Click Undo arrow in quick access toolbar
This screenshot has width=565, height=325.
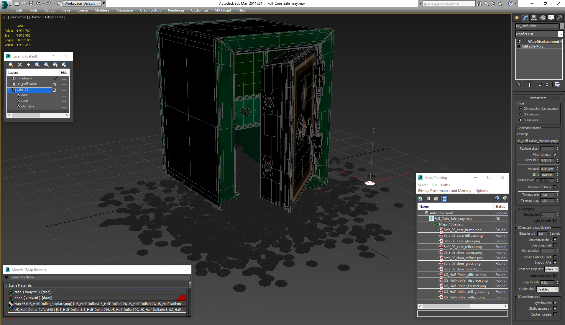pos(38,4)
